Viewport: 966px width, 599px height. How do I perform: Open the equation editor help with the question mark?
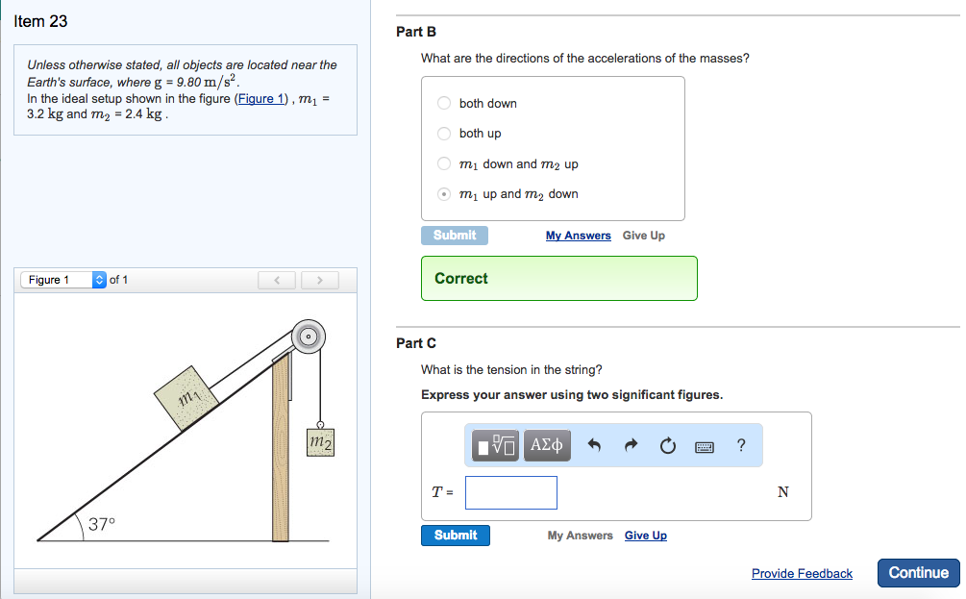tap(739, 445)
